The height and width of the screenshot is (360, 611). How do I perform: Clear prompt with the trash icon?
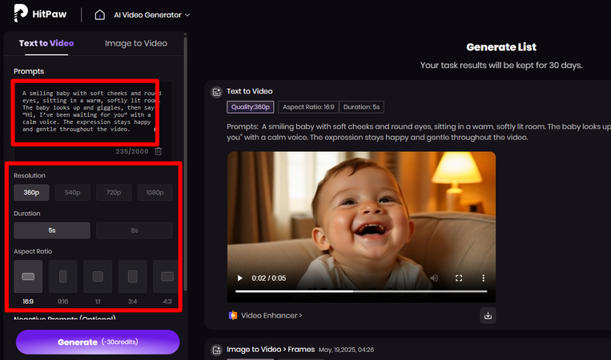pos(159,151)
